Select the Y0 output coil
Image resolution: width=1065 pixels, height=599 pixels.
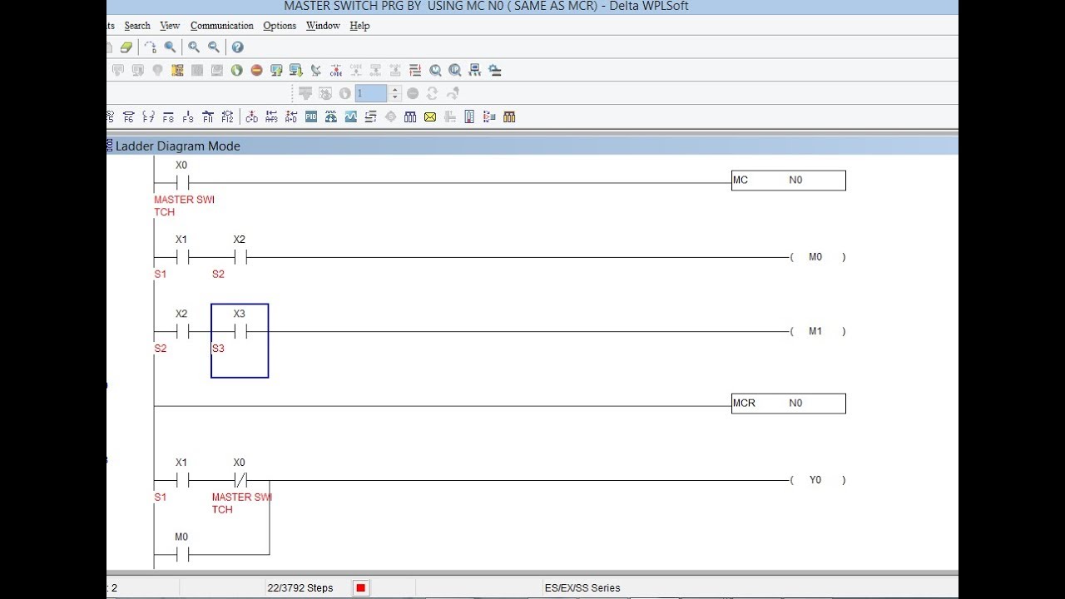pyautogui.click(x=817, y=480)
